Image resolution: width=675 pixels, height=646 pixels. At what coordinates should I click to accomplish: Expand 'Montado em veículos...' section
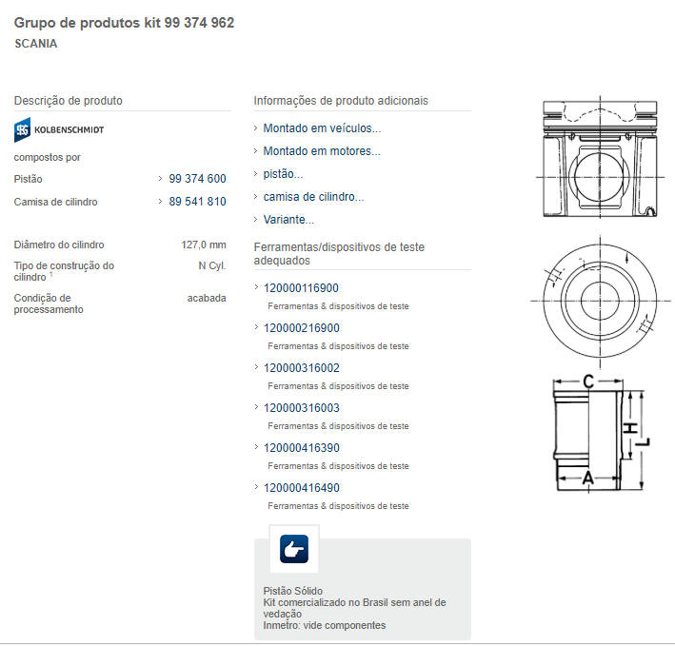[x=322, y=128]
